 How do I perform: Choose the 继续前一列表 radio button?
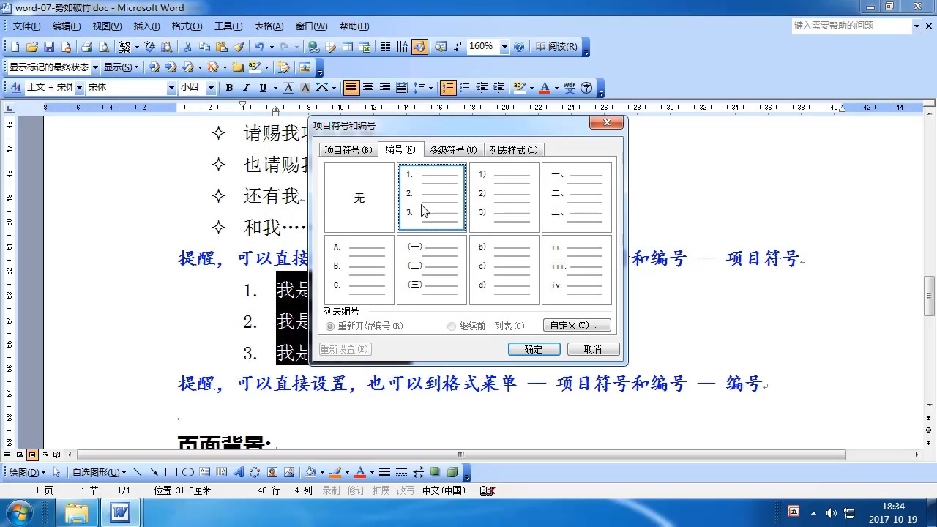click(x=452, y=326)
